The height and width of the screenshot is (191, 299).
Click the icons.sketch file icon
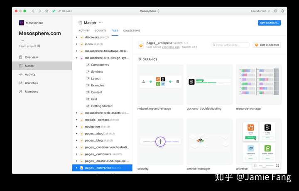pyautogui.click(x=81, y=44)
